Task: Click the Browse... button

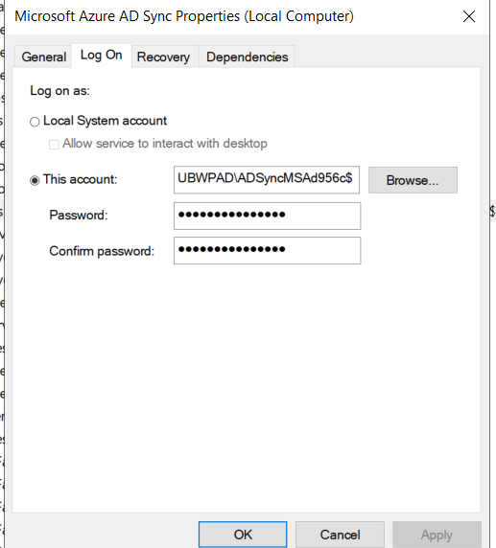Action: tap(413, 180)
